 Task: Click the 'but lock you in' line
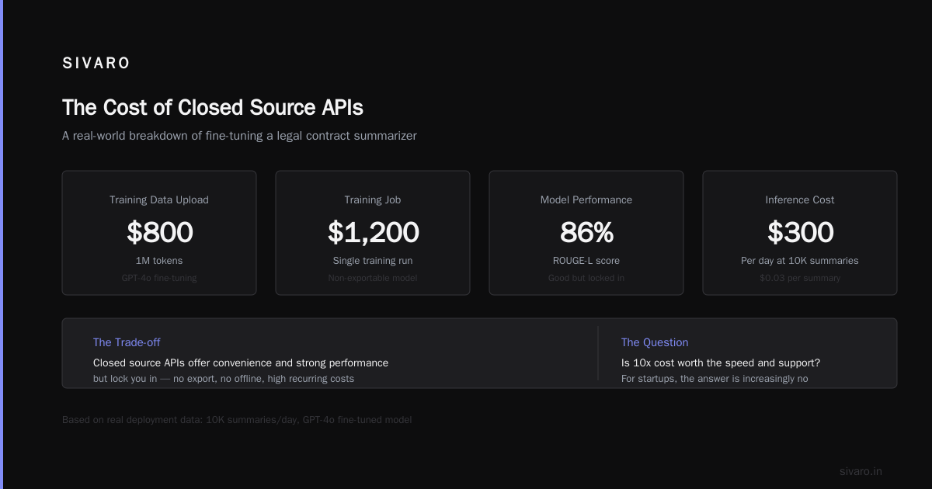224,379
